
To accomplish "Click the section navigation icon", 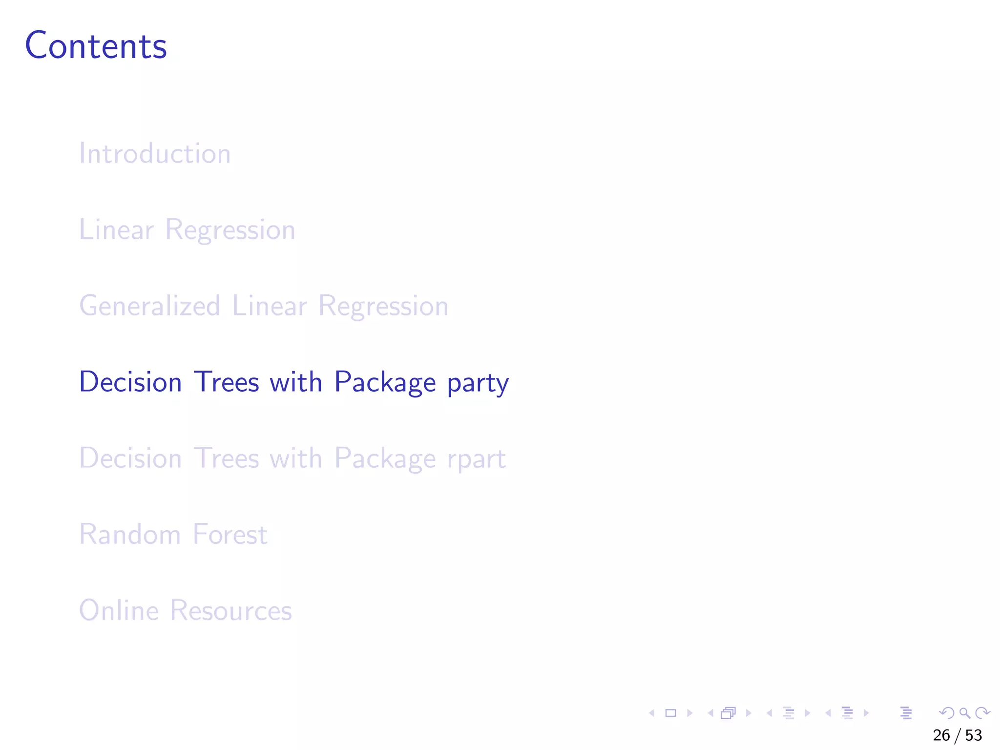I will click(x=848, y=713).
